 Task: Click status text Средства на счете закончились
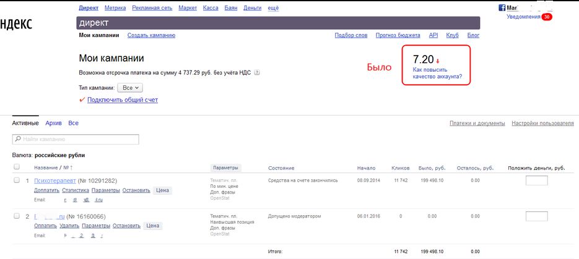[x=303, y=180]
